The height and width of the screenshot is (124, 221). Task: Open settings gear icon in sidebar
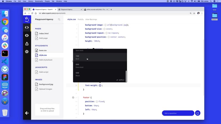27,52
